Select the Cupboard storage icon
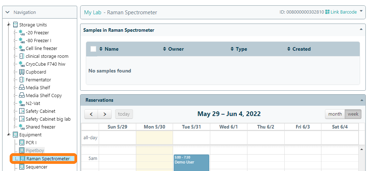The image size is (369, 171). [x=22, y=72]
